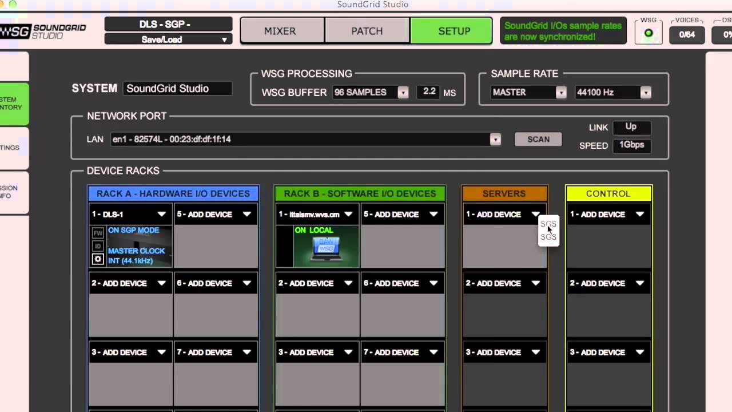Viewport: 732px width, 412px height.
Task: Open Rack B slot 6 Add Device menu
Action: 402,283
